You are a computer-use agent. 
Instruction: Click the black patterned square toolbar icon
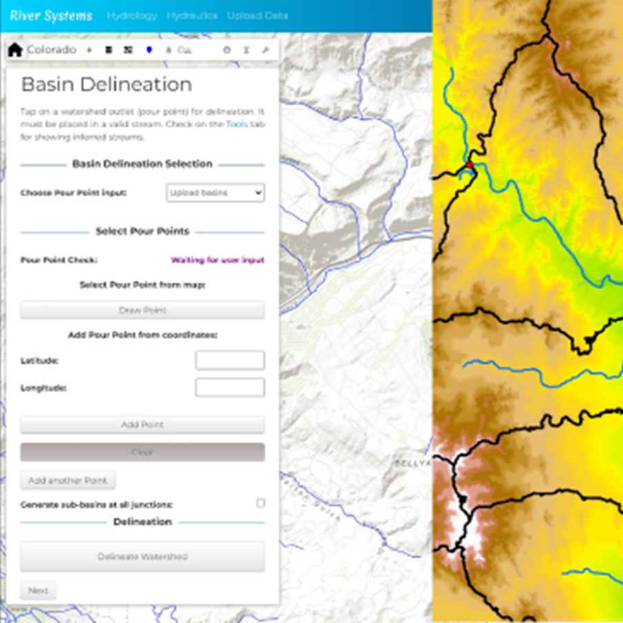[127, 50]
